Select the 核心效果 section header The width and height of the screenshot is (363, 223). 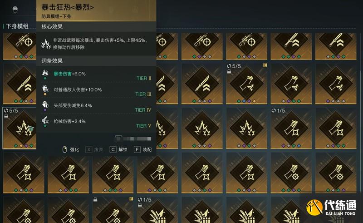pyautogui.click(x=52, y=26)
